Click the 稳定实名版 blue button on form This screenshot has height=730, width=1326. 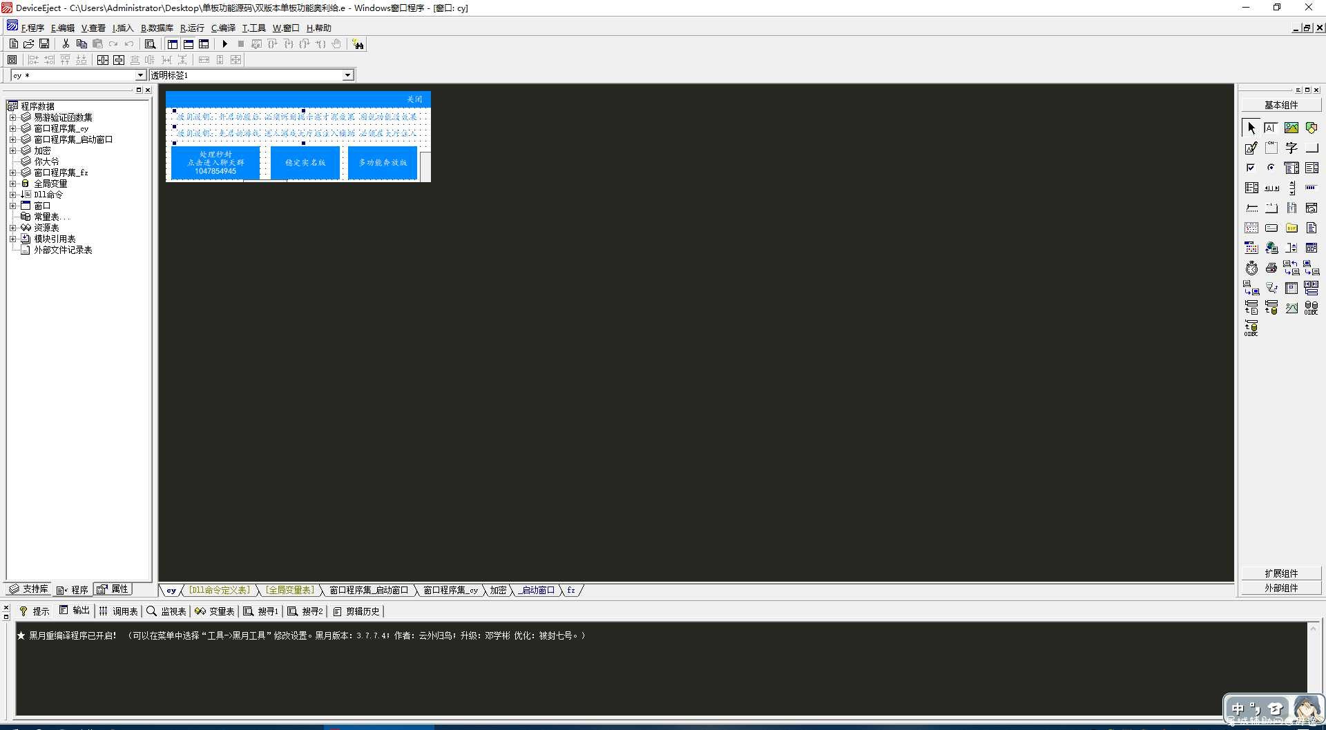pos(305,163)
